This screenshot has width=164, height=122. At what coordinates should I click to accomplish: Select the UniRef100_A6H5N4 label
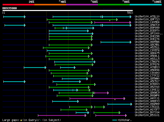[147, 42]
